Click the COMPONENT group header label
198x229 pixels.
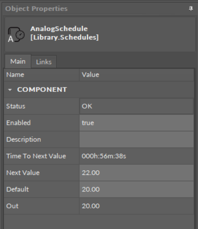42,89
